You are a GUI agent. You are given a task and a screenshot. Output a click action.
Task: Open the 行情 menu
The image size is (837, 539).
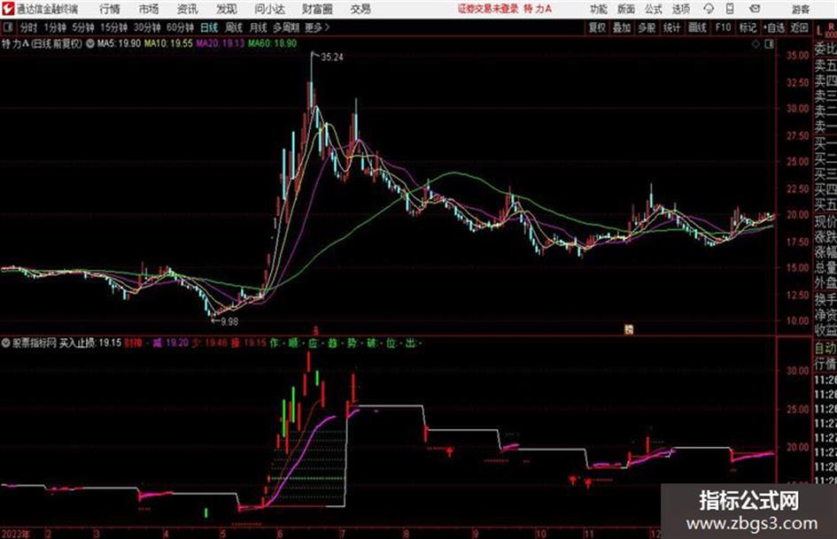click(x=110, y=9)
